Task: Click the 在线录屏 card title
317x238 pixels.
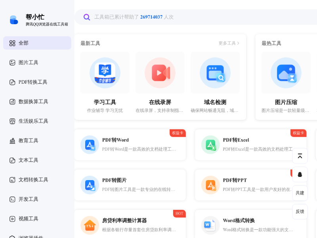Action: pyautogui.click(x=160, y=102)
